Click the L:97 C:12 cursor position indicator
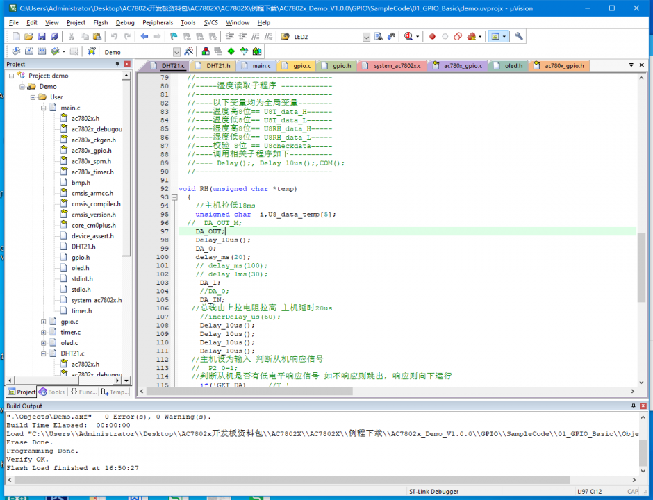 (589, 491)
